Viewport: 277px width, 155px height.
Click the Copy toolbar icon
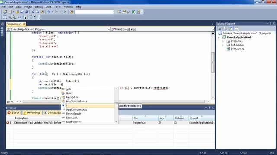tap(38, 12)
